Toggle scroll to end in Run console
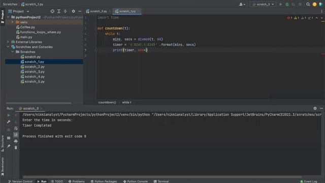The width and height of the screenshot is (325, 183). [x=16, y=135]
